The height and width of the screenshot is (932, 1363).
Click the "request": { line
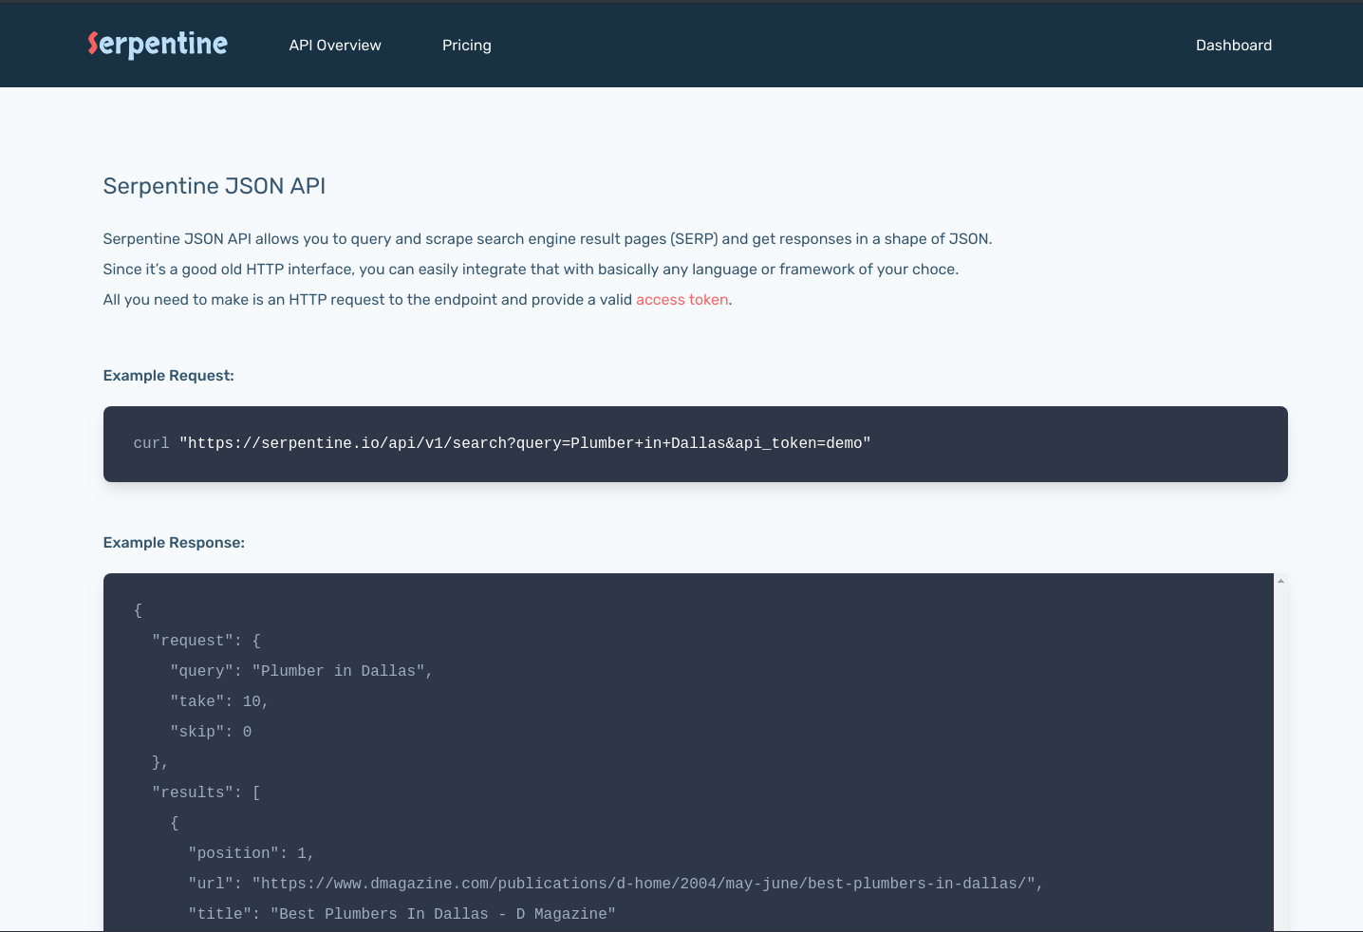(x=206, y=641)
